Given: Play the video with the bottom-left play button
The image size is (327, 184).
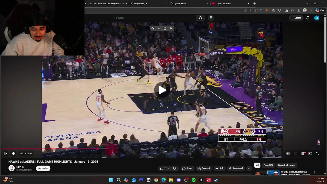Looking at the screenshot, I should coord(6,154).
